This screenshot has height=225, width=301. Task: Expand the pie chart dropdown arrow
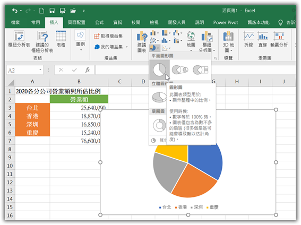(x=158, y=48)
